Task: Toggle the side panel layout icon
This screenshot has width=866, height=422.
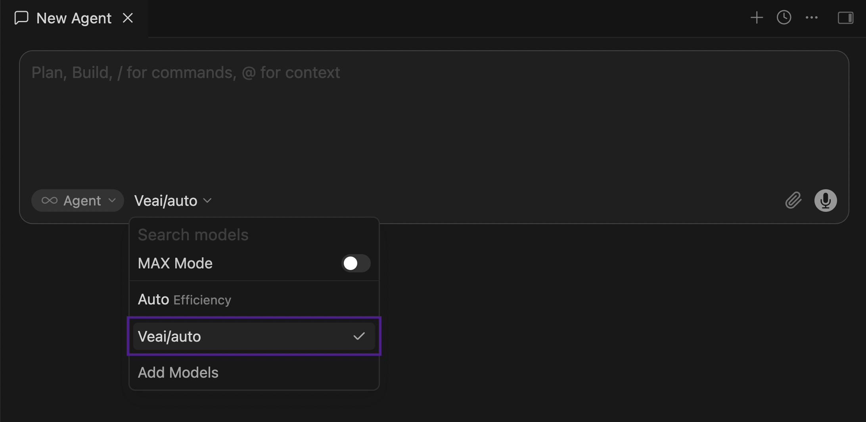Action: point(845,18)
